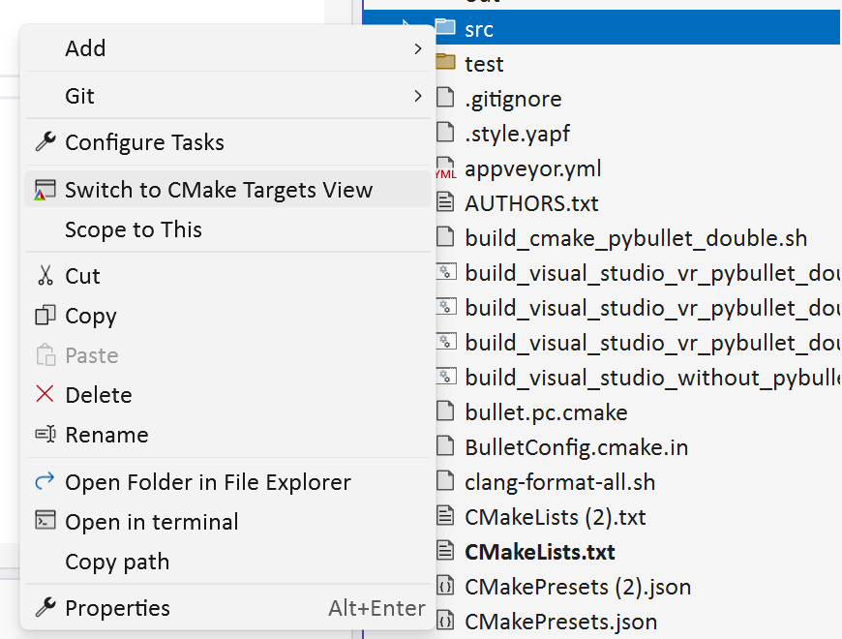Viewport: 842px width, 639px height.
Task: Click the Rename icon in the context menu
Action: pos(44,435)
